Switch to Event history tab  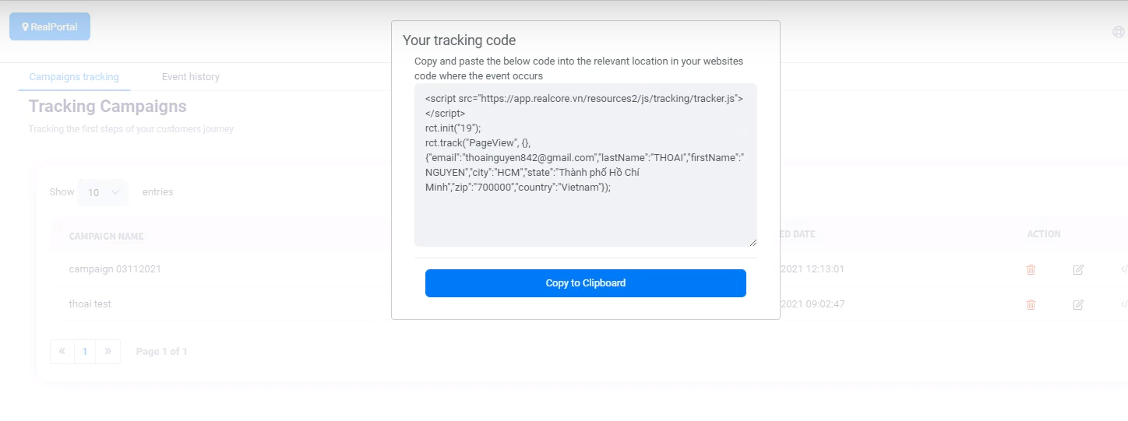191,77
